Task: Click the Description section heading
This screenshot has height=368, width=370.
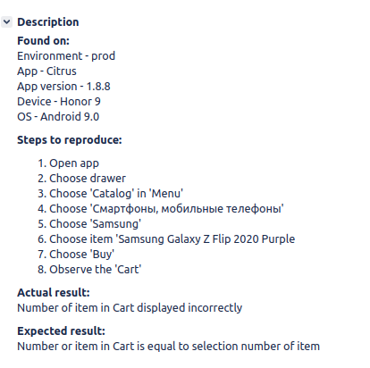Action: tap(48, 22)
